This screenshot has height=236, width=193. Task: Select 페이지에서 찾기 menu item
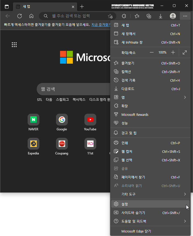click(150, 177)
